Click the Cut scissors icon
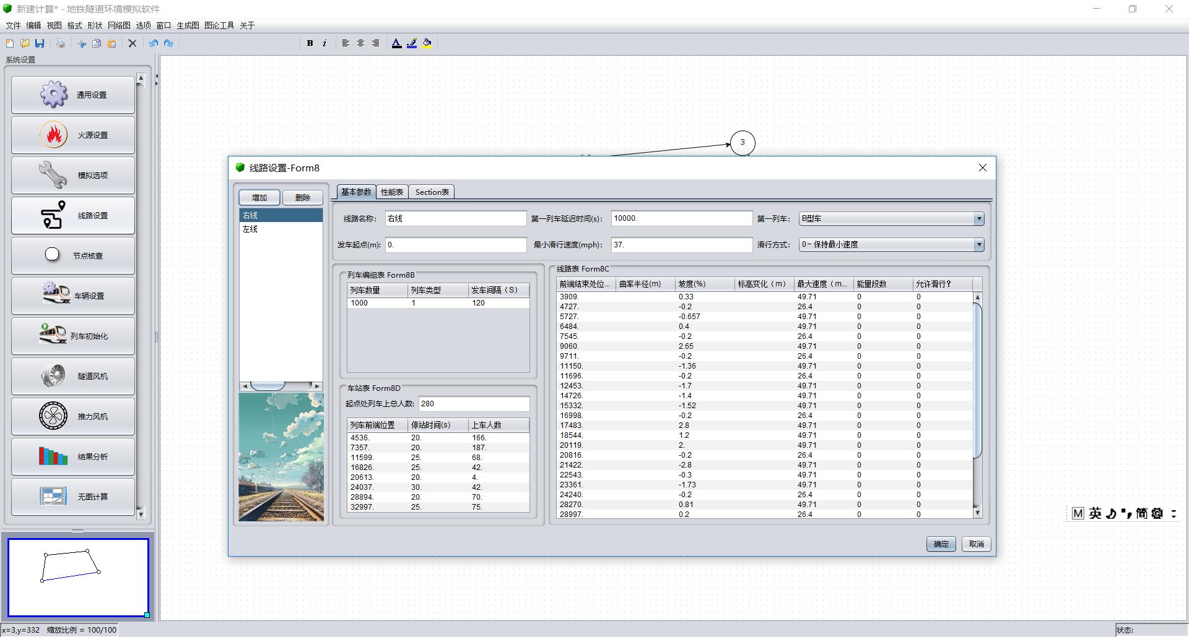 (x=82, y=43)
